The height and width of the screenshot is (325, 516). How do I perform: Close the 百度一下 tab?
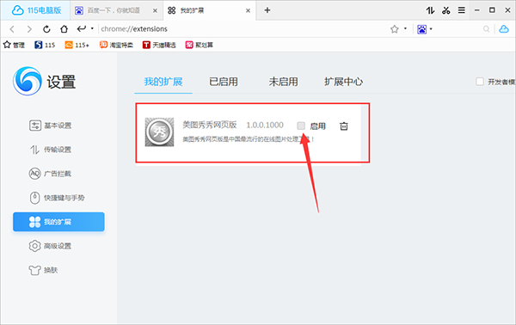point(155,11)
